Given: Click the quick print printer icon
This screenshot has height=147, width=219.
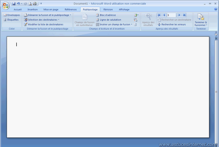Looking at the screenshot, I should [x=35, y=4].
